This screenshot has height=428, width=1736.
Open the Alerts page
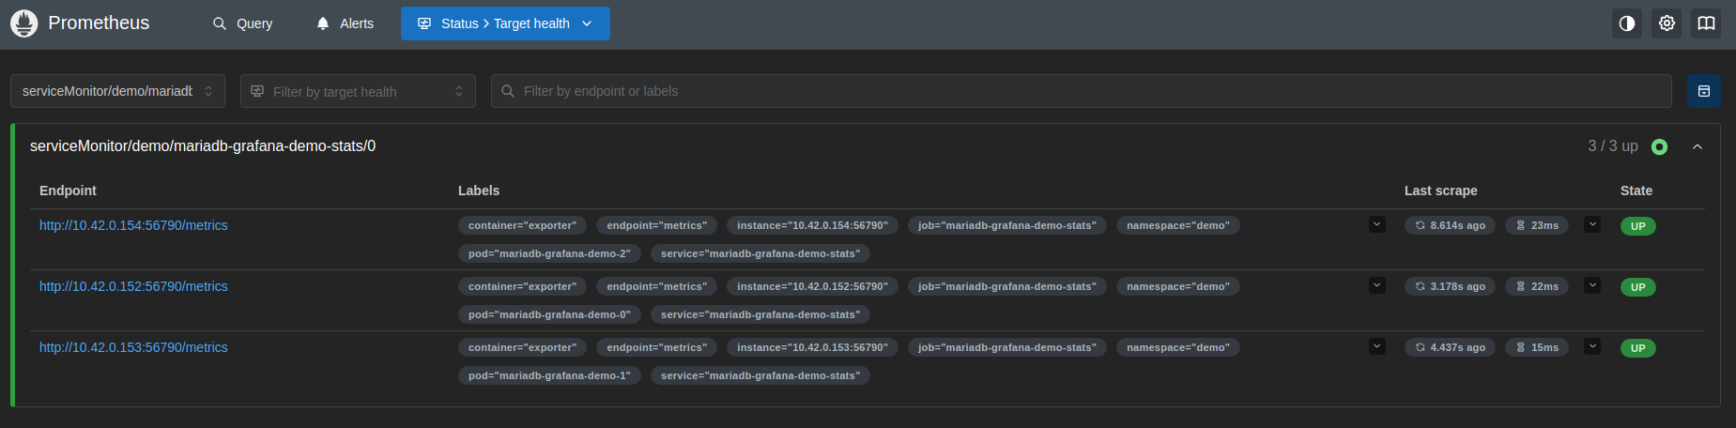pos(345,23)
